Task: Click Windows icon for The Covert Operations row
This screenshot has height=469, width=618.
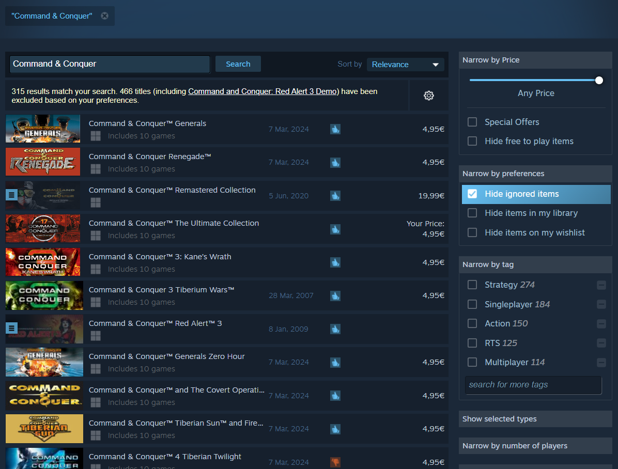Action: [96, 402]
